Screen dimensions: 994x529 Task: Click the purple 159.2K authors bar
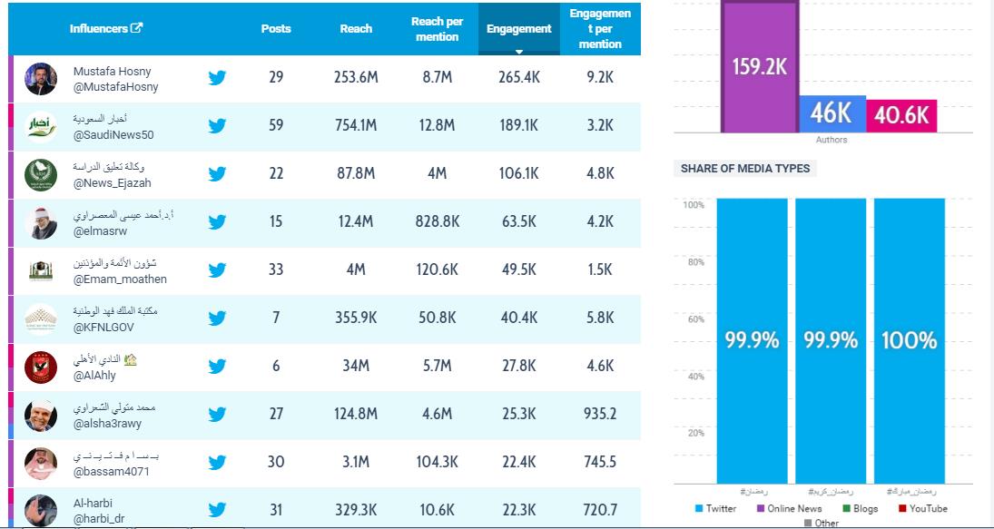760,68
